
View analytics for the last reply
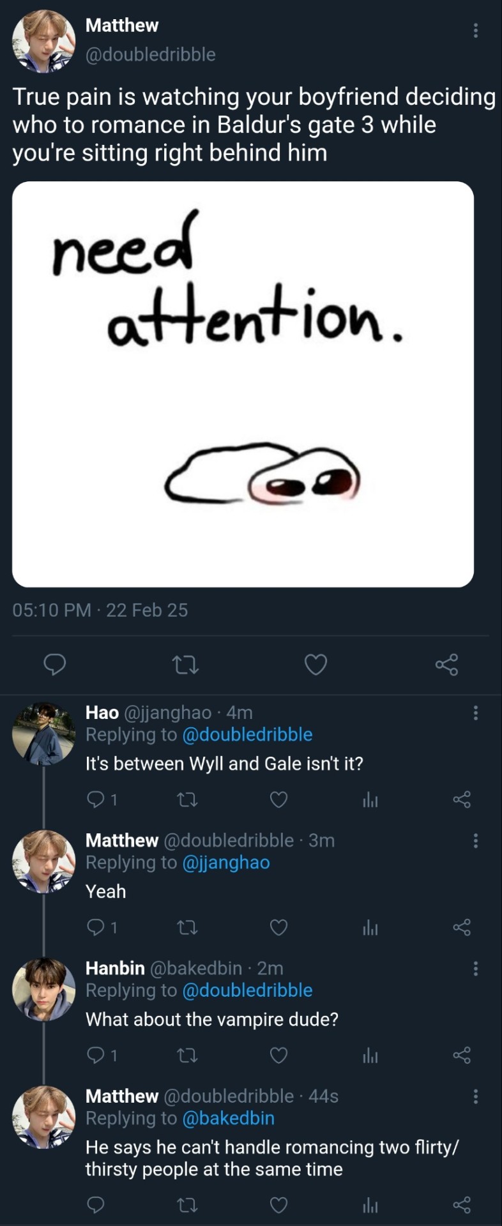coord(370,1205)
